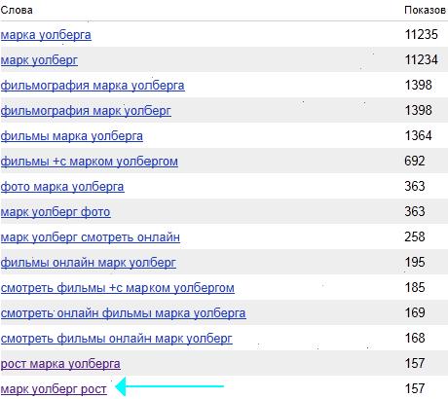Select the 11235 impressions value
The width and height of the screenshot is (448, 399).
tap(422, 34)
